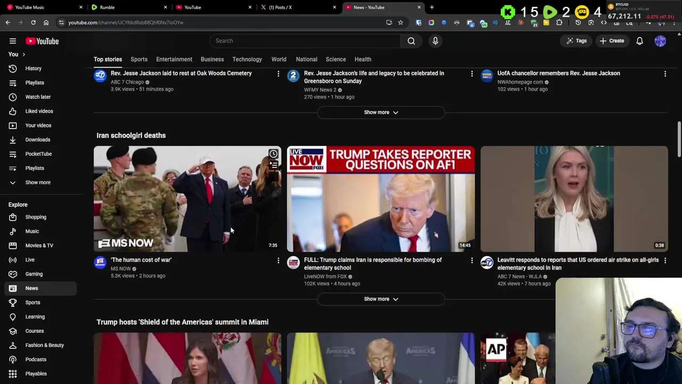Viewport: 682px width, 384px height.
Task: Select the Science news tab
Action: point(336,59)
